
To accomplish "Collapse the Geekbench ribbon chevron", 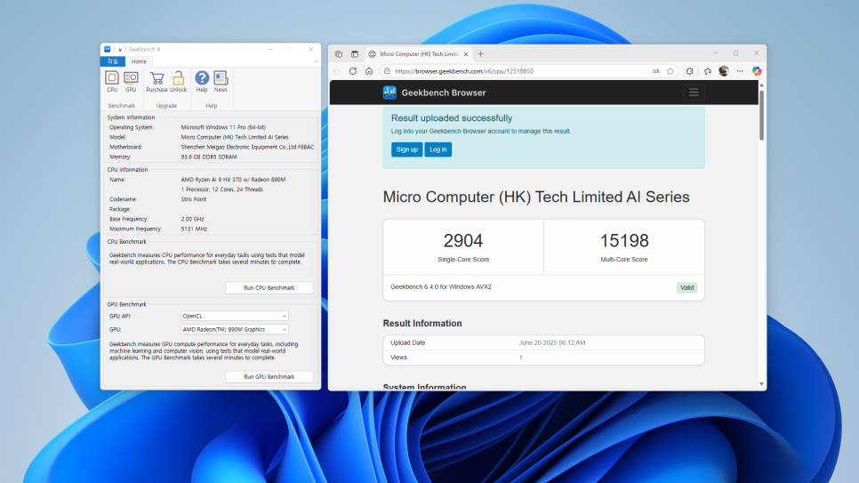I will tap(316, 62).
